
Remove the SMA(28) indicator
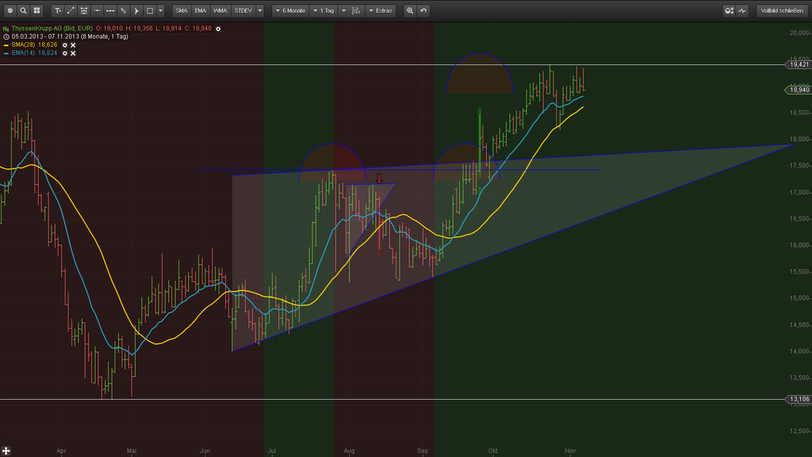[73, 45]
